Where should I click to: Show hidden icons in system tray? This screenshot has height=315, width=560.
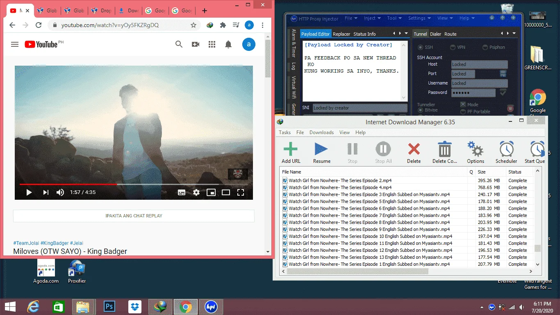click(x=482, y=307)
